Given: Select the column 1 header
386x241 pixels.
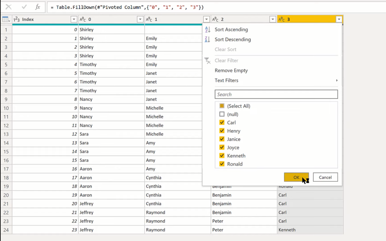Looking at the screenshot, I should pos(177,19).
